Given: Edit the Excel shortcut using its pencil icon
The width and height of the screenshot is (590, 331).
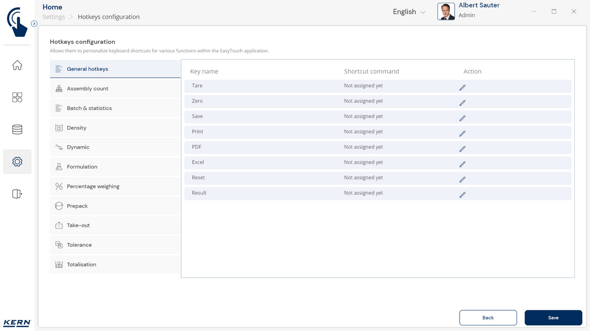Looking at the screenshot, I should (462, 164).
